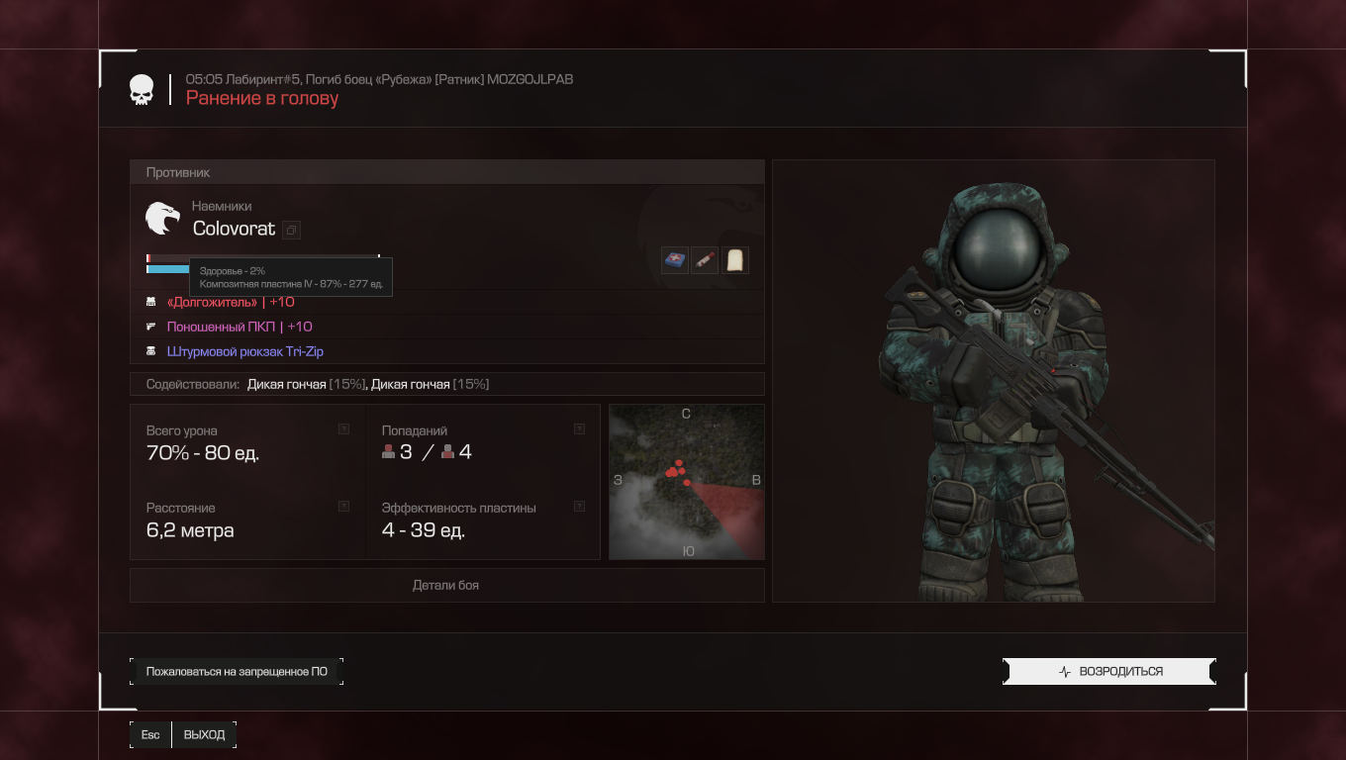Click the armor icon beside «Долгожитель»
Viewport: 1346px width, 760px height.
point(151,302)
